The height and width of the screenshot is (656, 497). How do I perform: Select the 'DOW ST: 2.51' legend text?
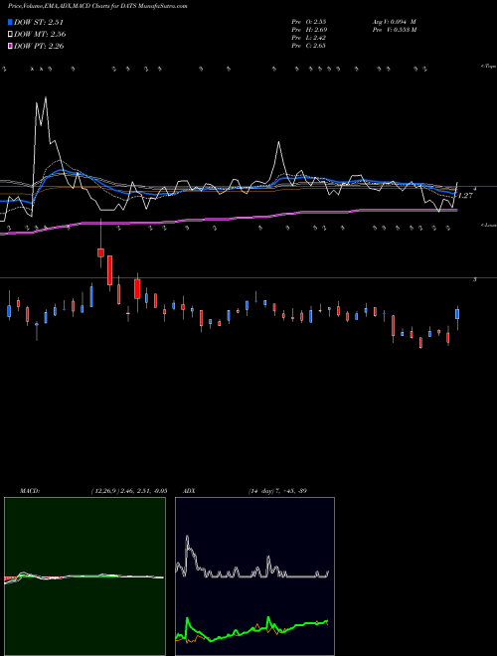pos(39,22)
